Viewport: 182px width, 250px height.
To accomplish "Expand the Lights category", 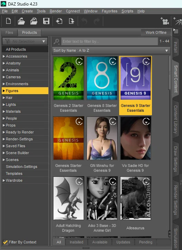I will [4, 104].
